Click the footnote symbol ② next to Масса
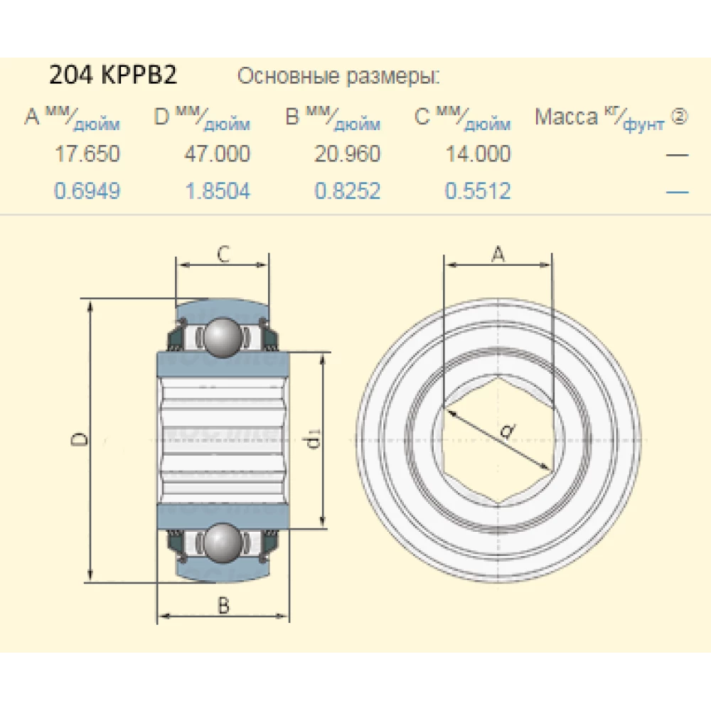 tap(680, 117)
